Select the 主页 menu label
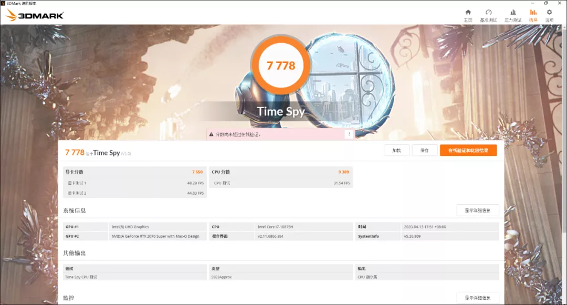Viewport: 567px width, 305px height. [x=467, y=20]
